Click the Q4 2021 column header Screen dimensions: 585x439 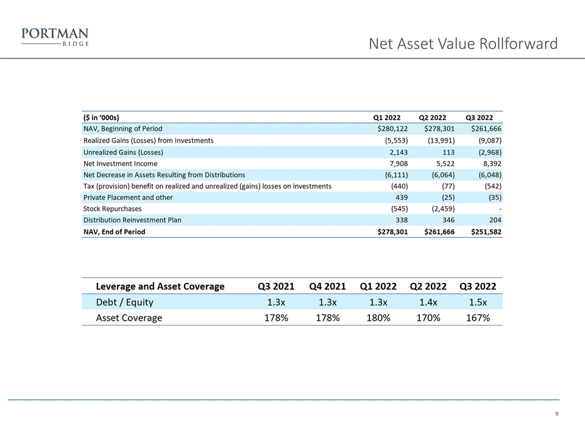[328, 287]
